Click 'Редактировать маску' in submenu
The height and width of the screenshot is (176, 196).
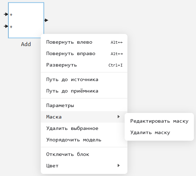tap(159, 121)
